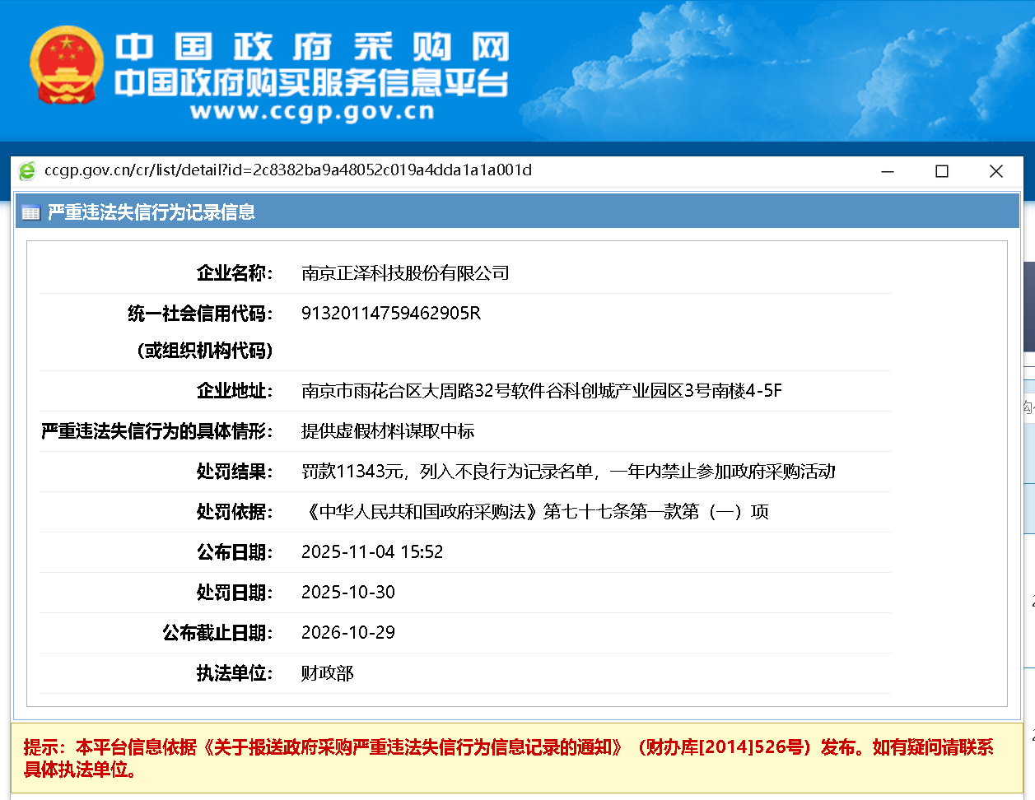Image resolution: width=1035 pixels, height=800 pixels.
Task: Click the 中国政府采购网 site title
Action: [x=312, y=48]
